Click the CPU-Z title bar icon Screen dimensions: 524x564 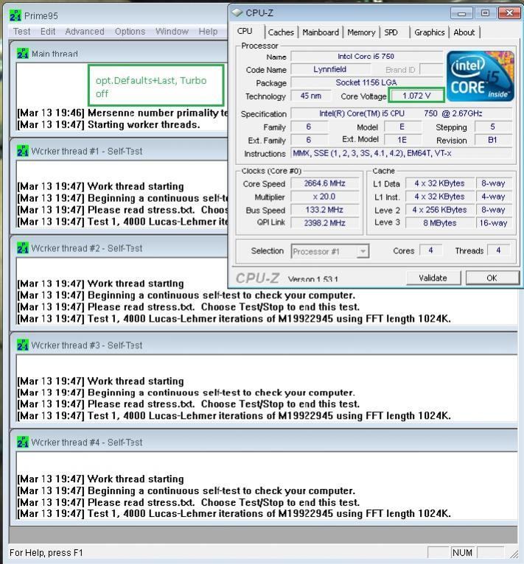coord(237,13)
